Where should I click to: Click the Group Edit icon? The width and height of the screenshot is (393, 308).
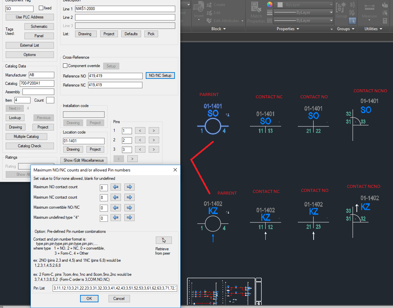352,12
